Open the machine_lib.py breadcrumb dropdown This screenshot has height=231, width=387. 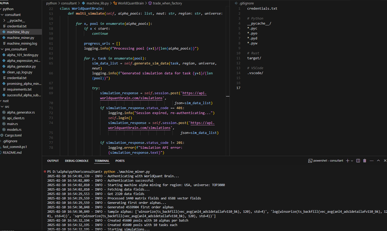pyautogui.click(x=97, y=3)
